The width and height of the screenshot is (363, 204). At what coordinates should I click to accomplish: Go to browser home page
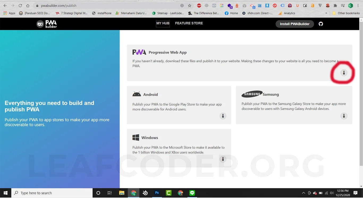[28, 6]
